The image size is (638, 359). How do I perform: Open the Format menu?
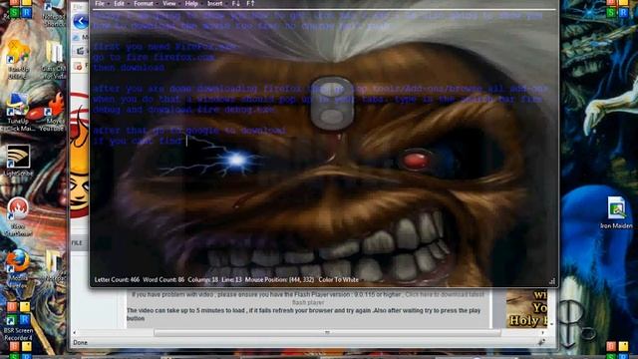point(144,4)
